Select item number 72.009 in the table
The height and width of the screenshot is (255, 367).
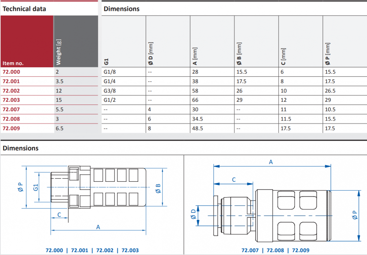(11, 128)
